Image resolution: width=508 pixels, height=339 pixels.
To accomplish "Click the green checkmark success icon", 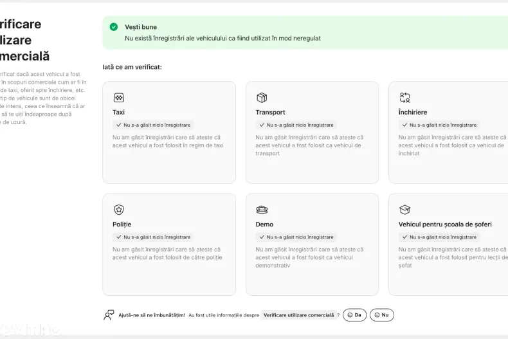I will pyautogui.click(x=114, y=27).
